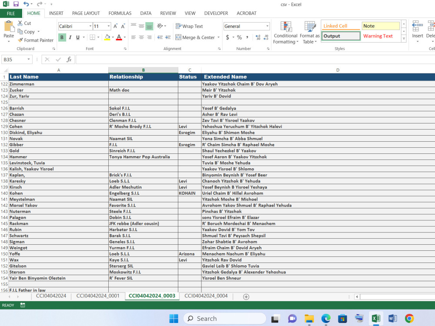The image size is (435, 326).
Task: Switch to the PAGE LAYOUT tab
Action: click(x=86, y=13)
